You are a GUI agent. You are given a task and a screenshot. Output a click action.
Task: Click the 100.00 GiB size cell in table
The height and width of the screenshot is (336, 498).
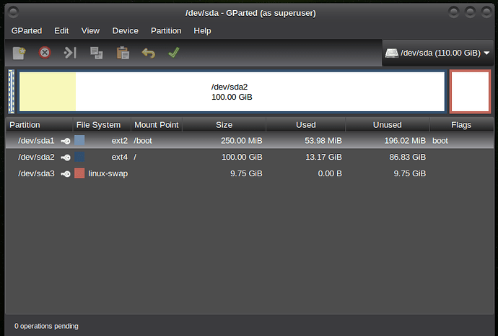click(x=242, y=158)
